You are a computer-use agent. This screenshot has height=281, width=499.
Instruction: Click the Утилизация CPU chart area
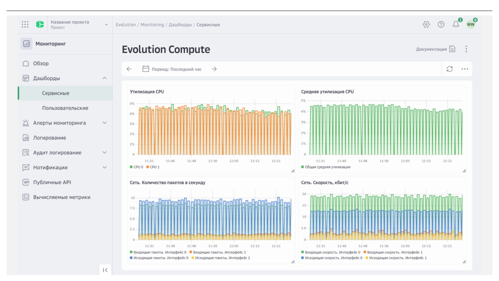[x=211, y=129]
